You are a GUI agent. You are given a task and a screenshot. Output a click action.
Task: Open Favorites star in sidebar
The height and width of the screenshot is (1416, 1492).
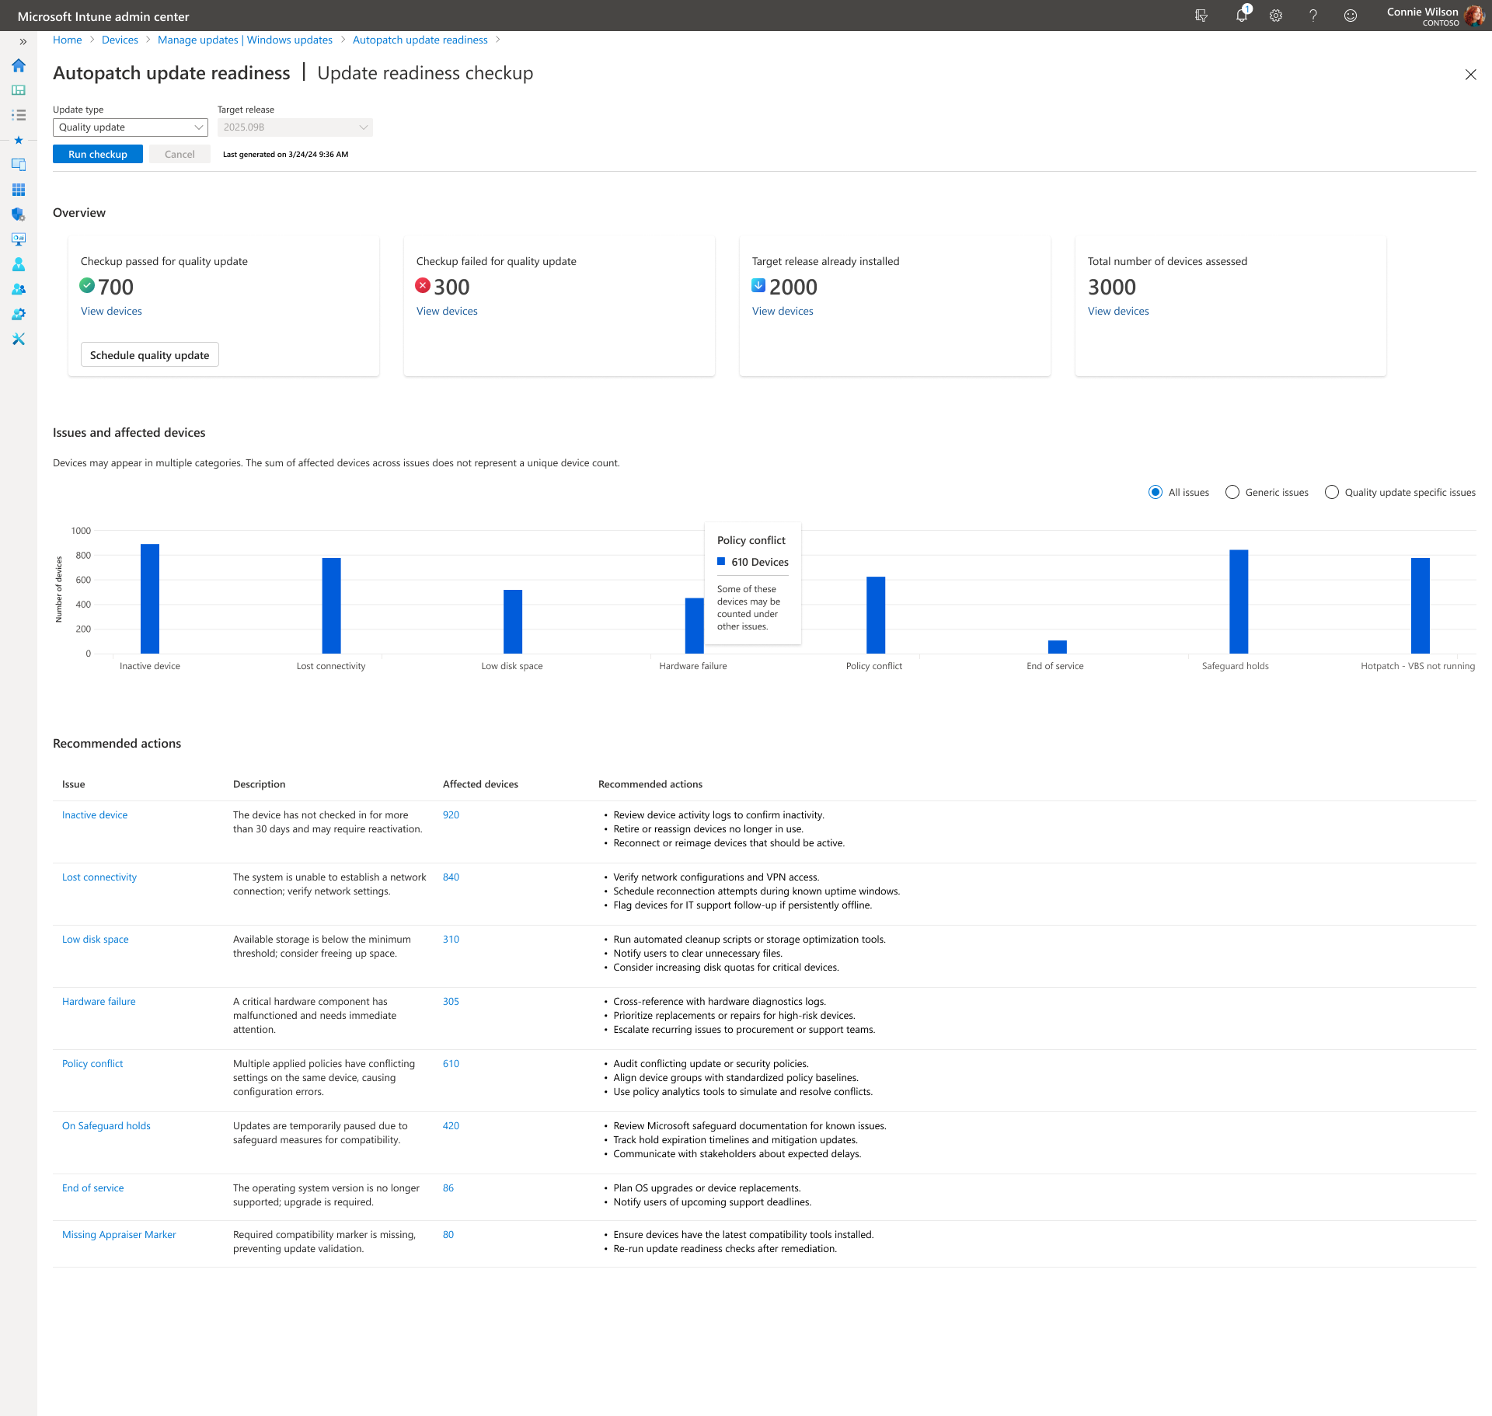point(19,140)
